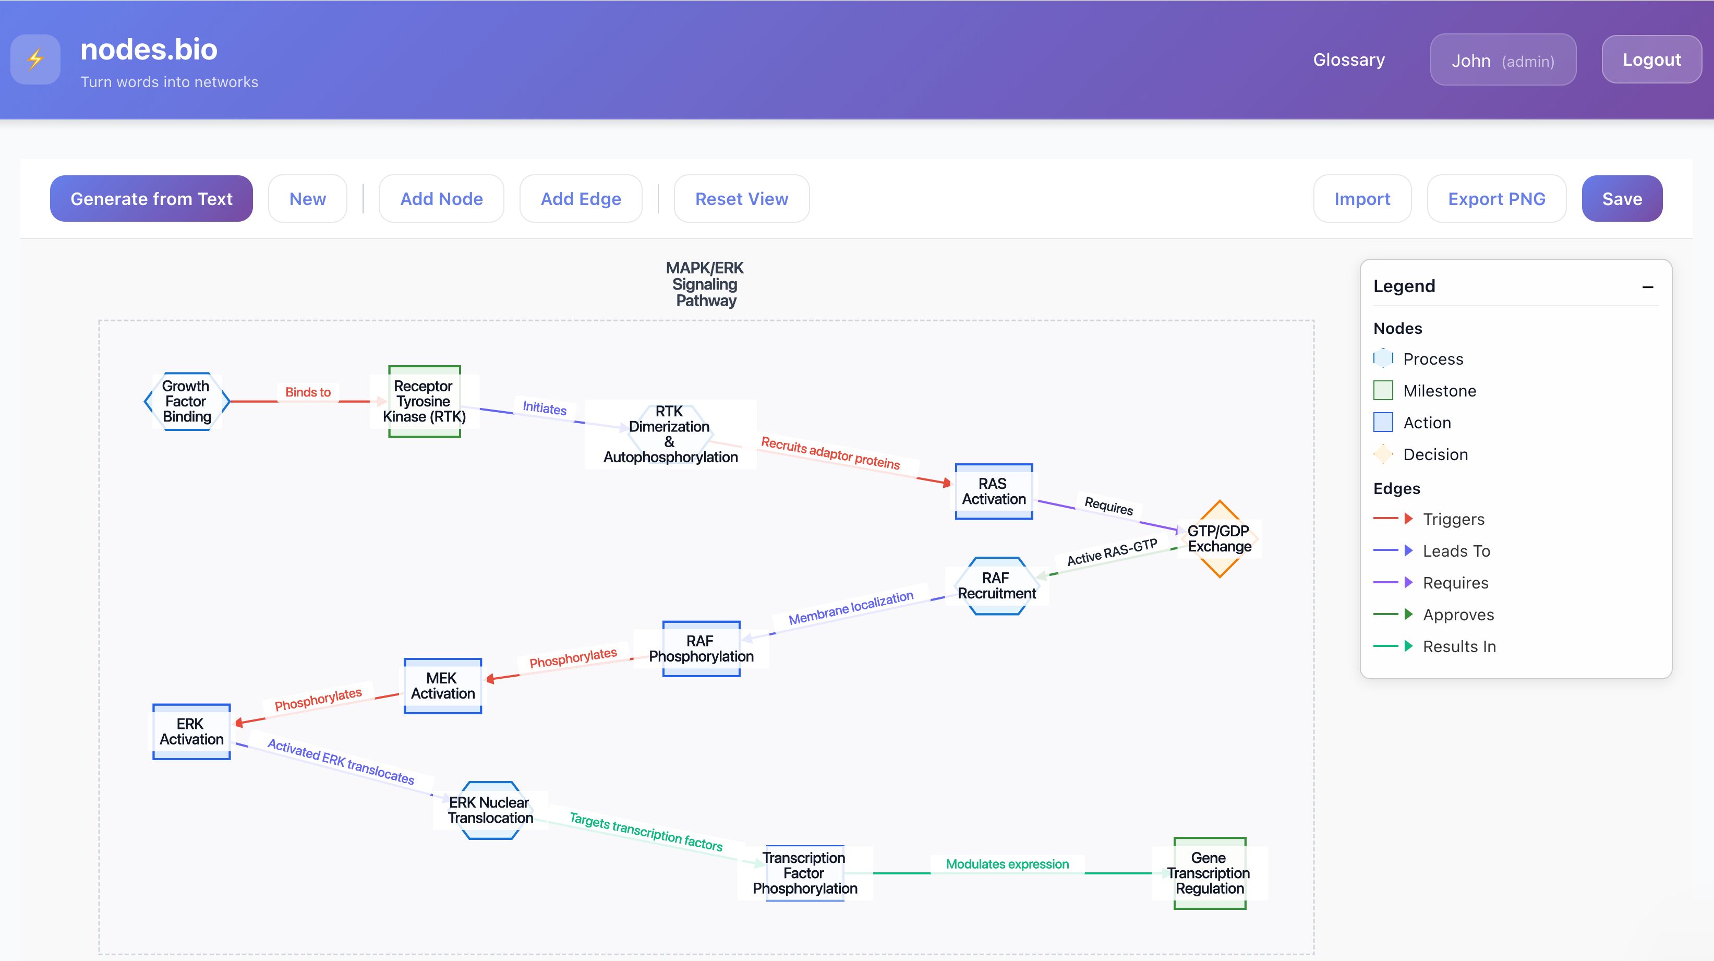
Task: Click the Requires edge arrow icon
Action: click(x=1407, y=582)
